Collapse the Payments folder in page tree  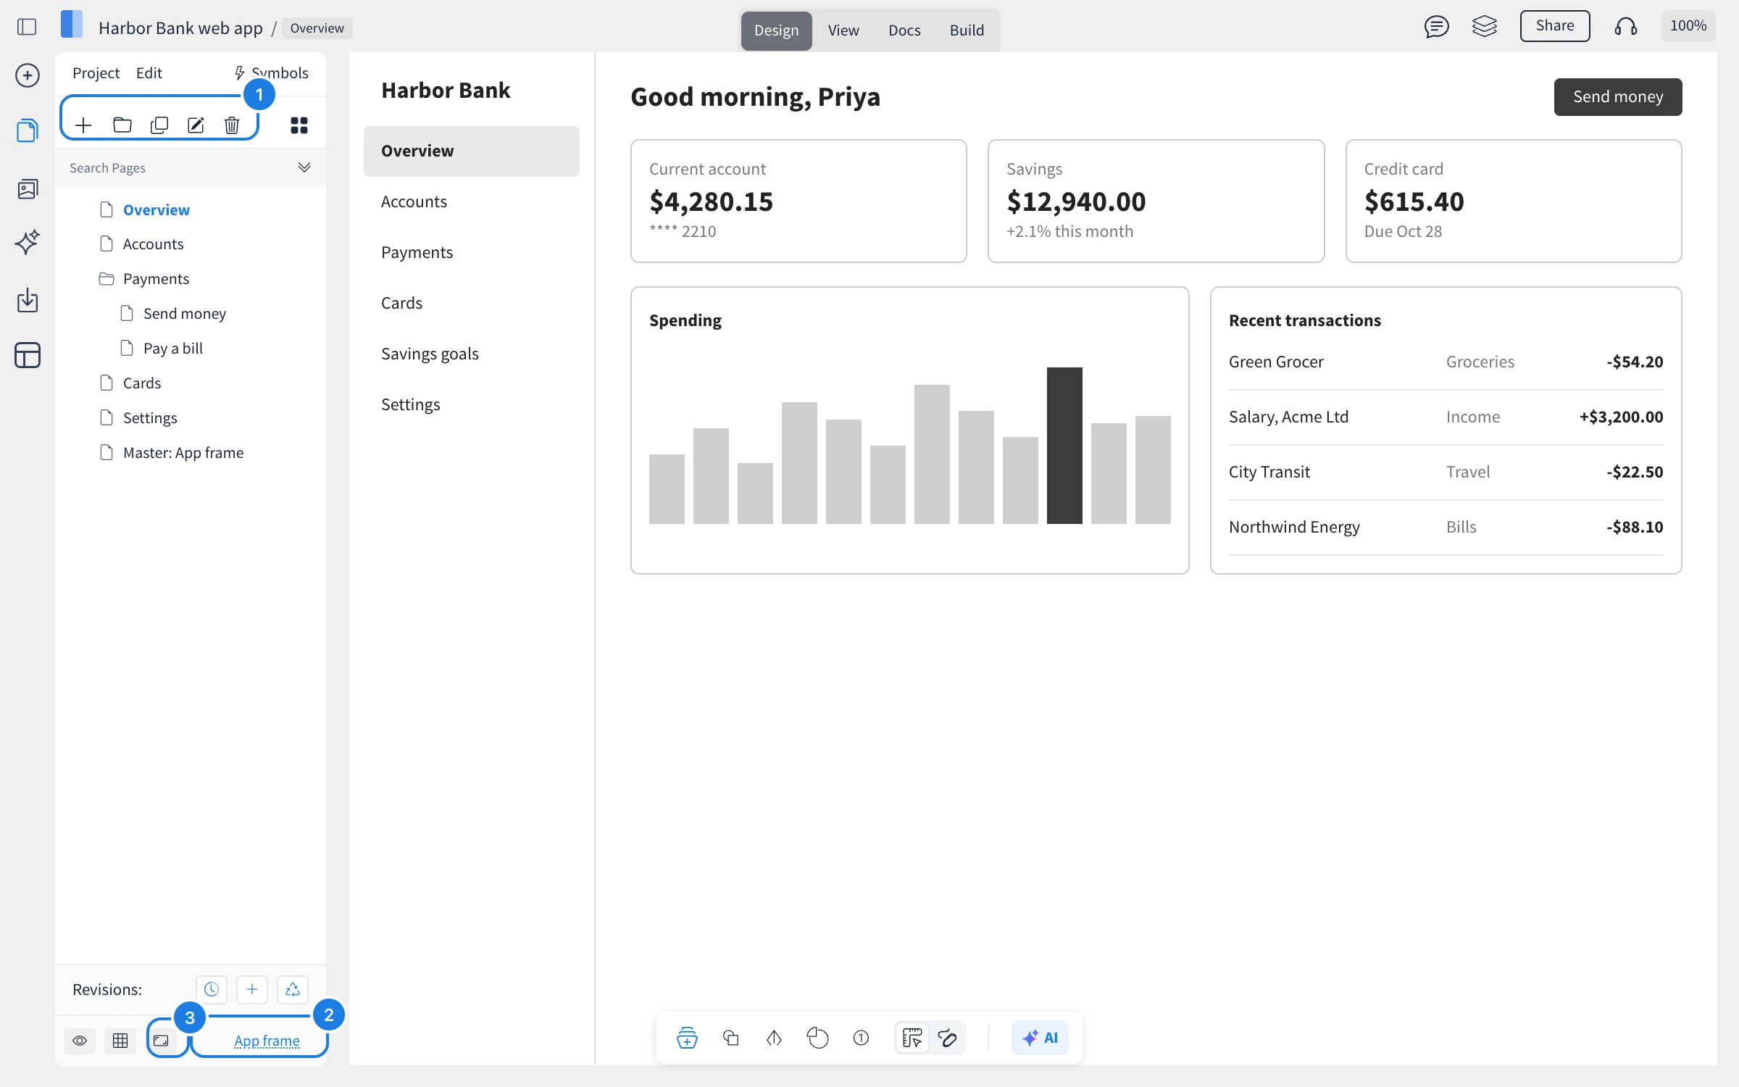(144, 279)
